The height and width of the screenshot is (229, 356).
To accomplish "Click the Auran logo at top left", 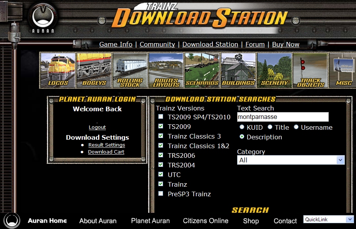I will pyautogui.click(x=43, y=18).
